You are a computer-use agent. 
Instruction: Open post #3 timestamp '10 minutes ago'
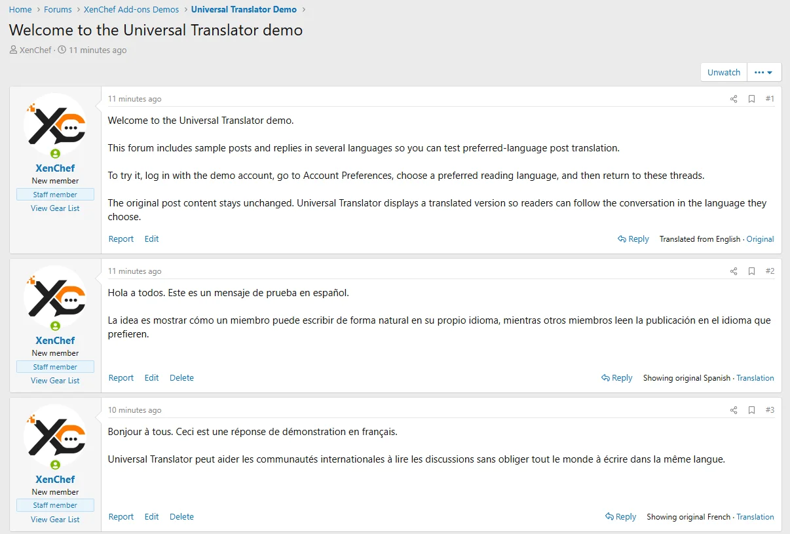pyautogui.click(x=134, y=410)
